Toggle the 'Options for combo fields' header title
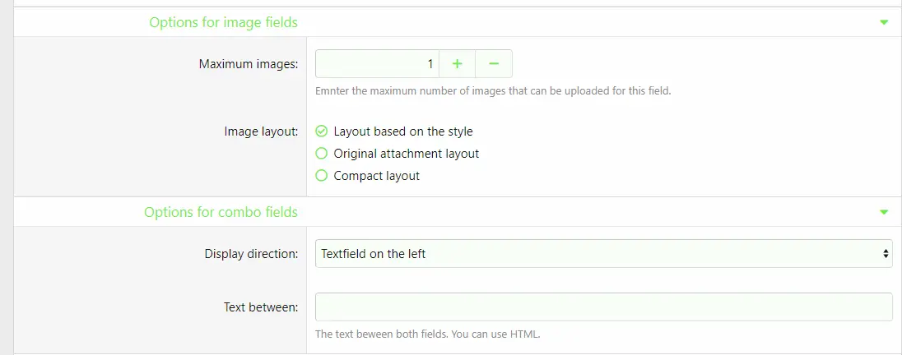The height and width of the screenshot is (355, 902). coord(221,212)
